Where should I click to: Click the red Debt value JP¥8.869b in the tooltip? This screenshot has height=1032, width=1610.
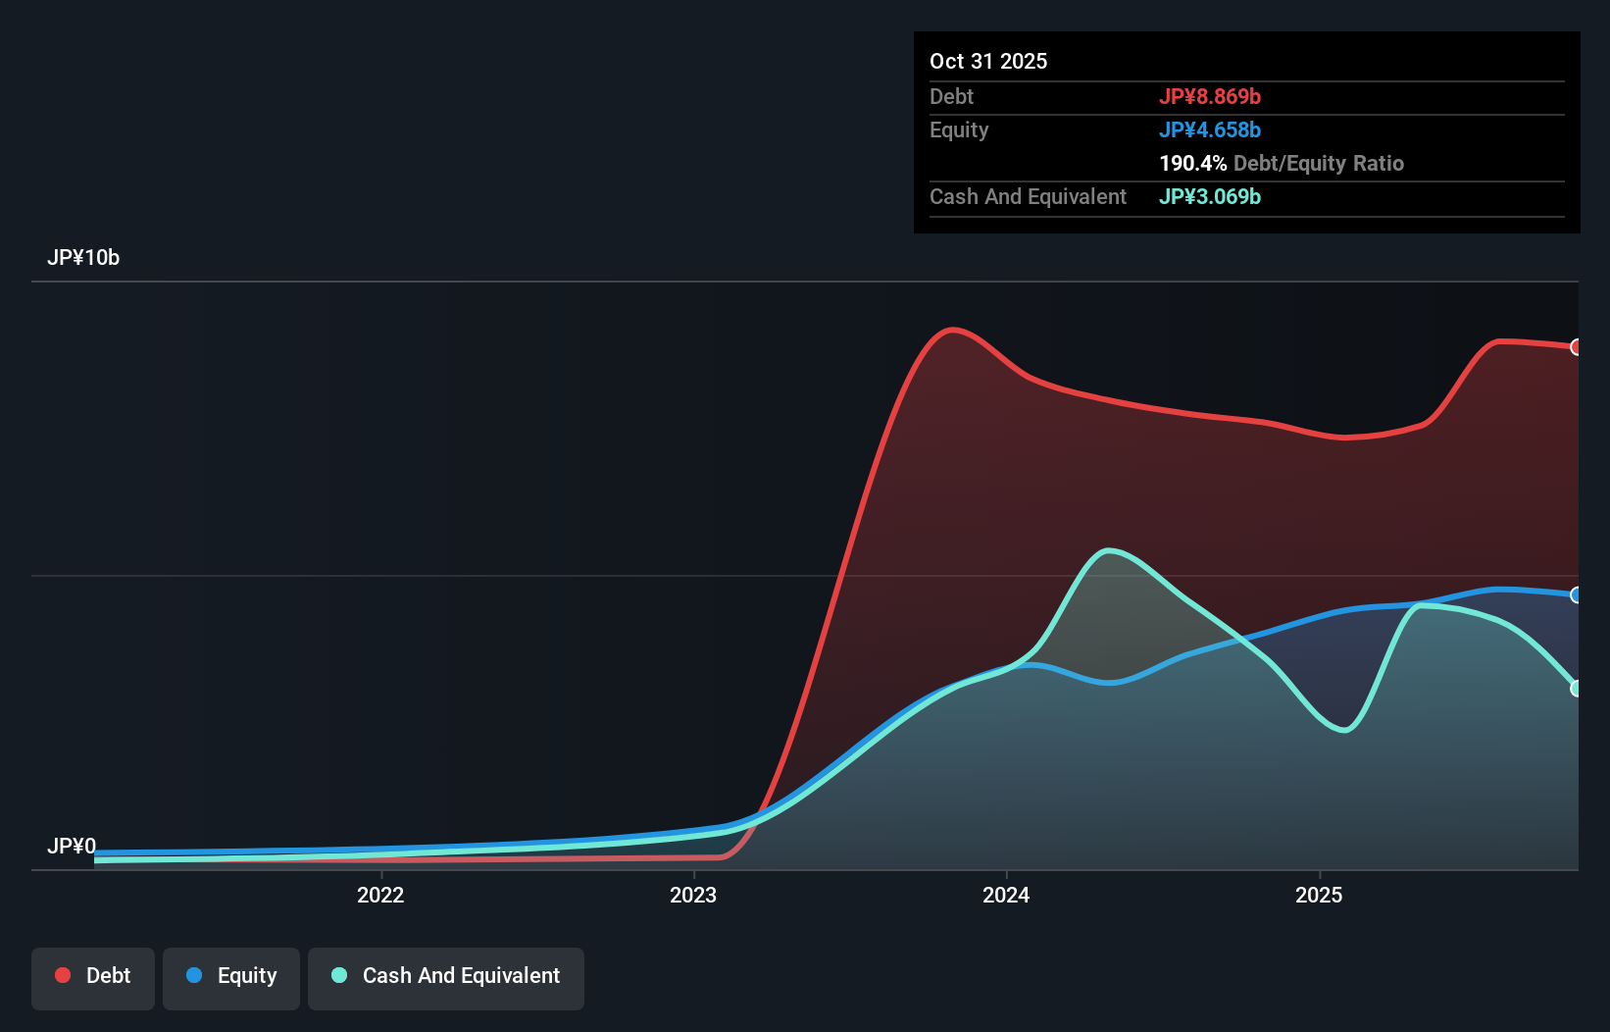coord(1212,96)
